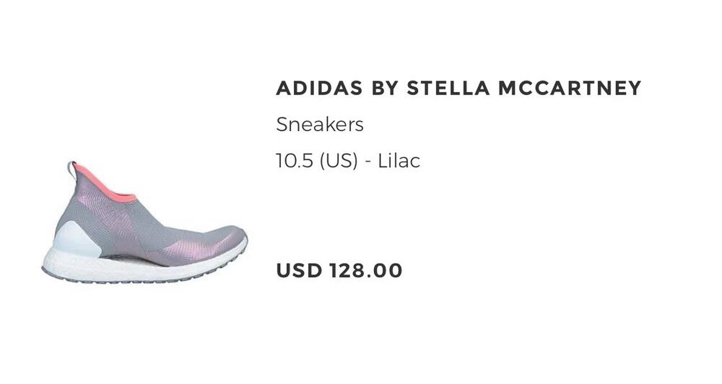This screenshot has width=722, height=384.
Task: Click the Lilac color name
Action: click(x=399, y=161)
